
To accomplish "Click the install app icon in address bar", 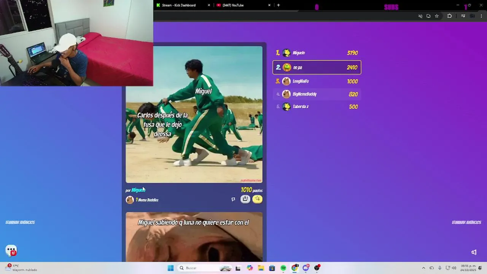I will click(428, 16).
